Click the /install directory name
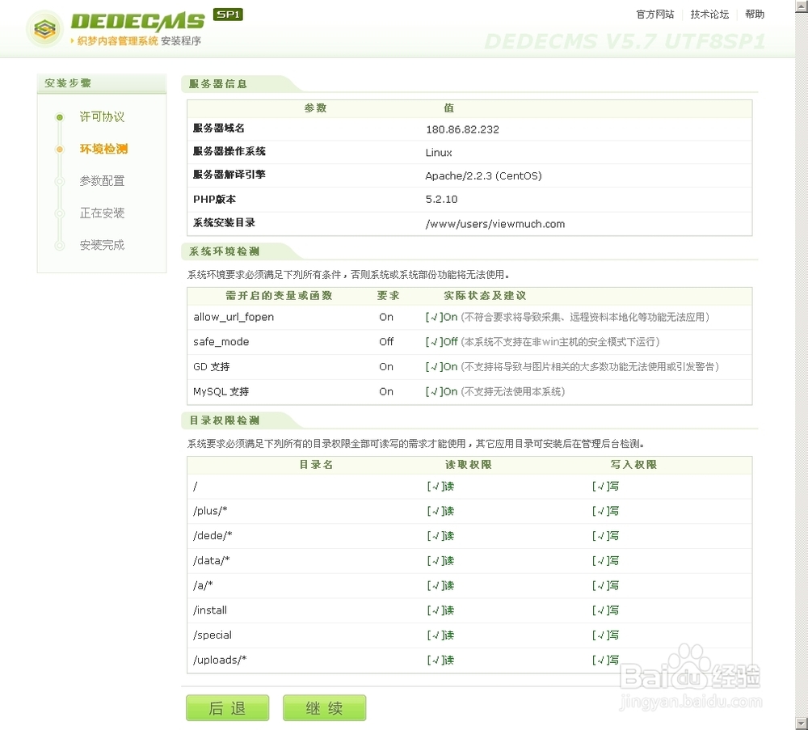Viewport: 808px width, 730px height. point(210,610)
